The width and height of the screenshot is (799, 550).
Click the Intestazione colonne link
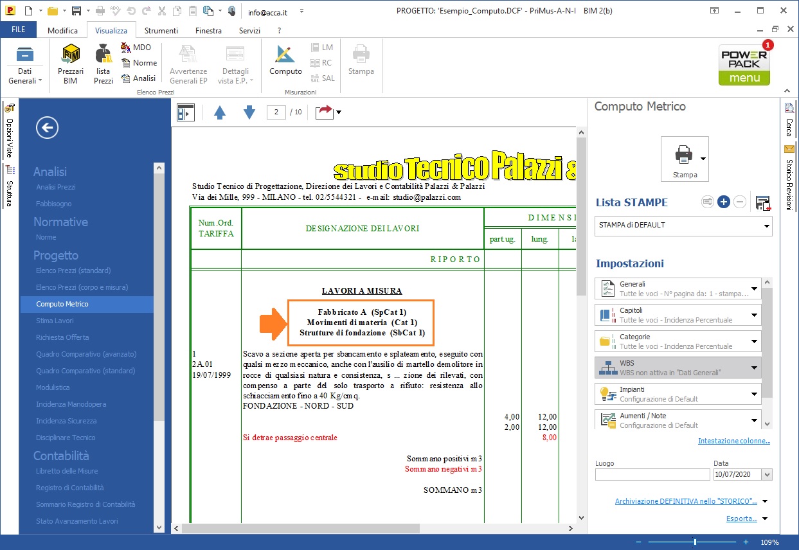[x=733, y=441]
